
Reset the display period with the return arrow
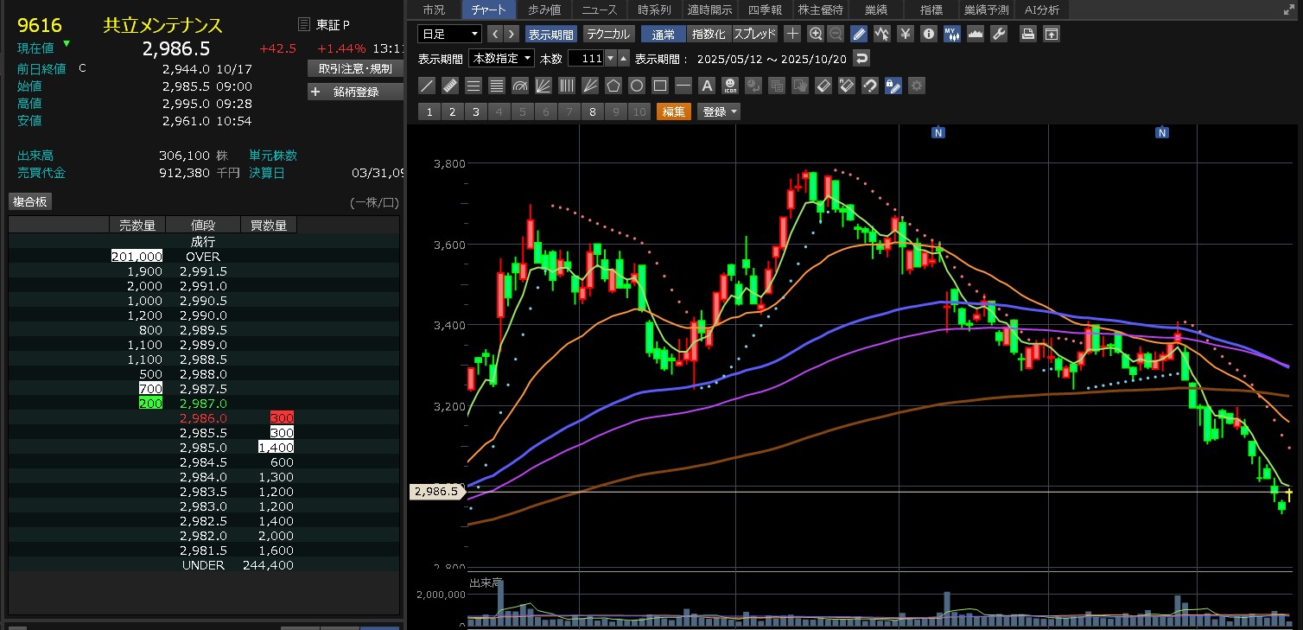click(861, 59)
